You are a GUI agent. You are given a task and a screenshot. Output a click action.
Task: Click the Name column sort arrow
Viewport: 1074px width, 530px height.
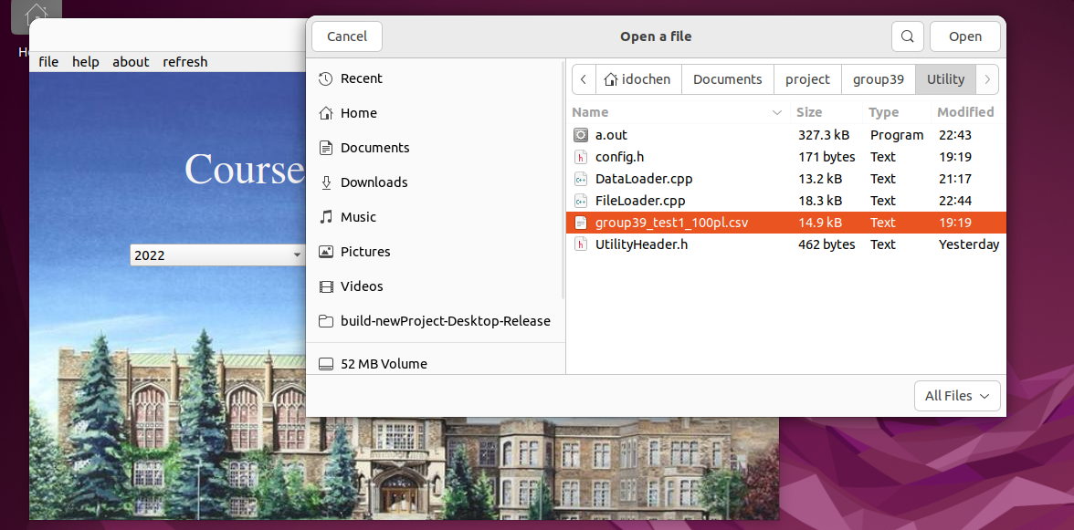tap(777, 112)
